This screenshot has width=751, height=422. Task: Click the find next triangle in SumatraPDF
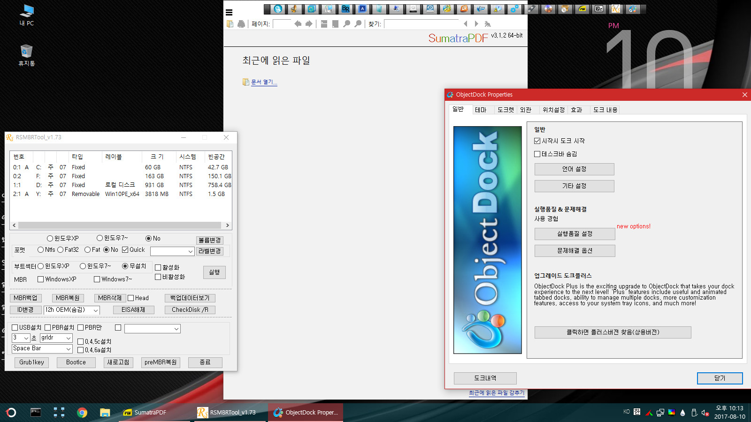(476, 24)
